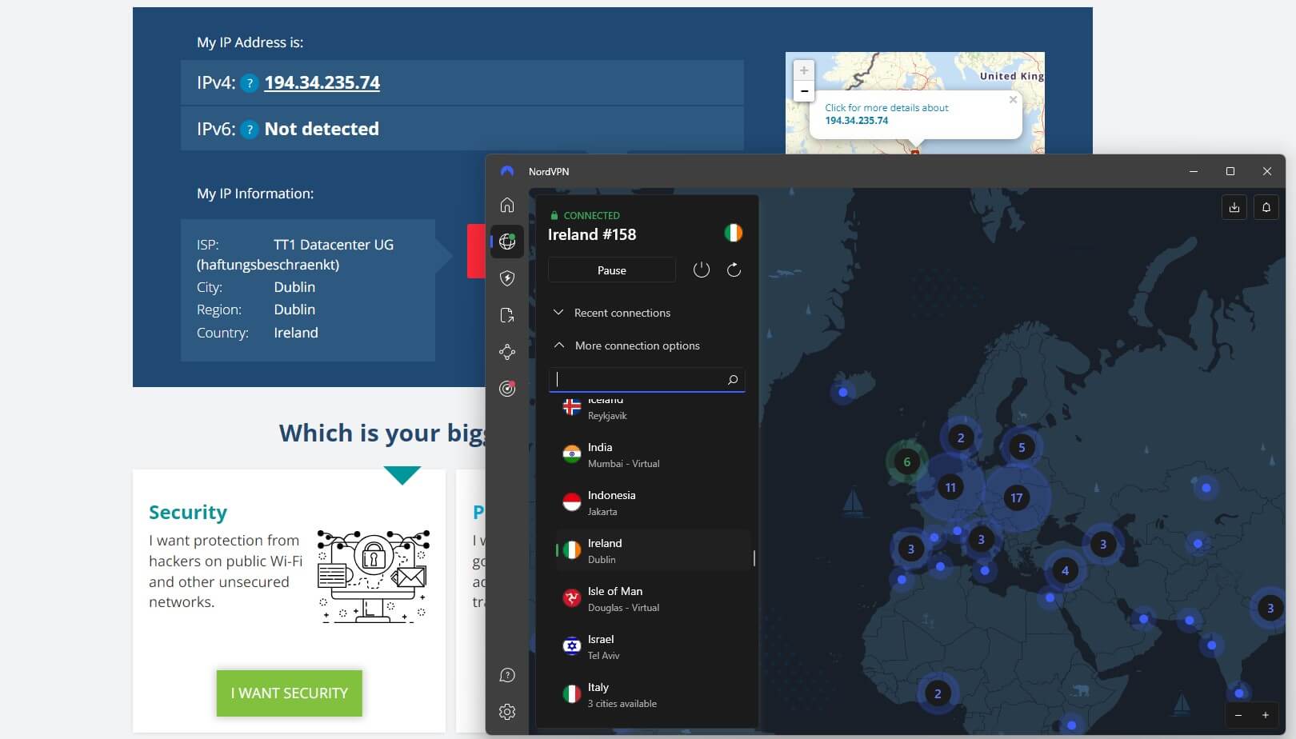Open the NordVPN home icon in sidebar
The image size is (1296, 739).
tap(507, 205)
